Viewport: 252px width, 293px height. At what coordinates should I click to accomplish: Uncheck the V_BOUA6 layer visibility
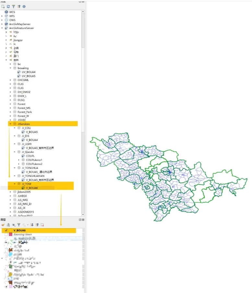6,231
